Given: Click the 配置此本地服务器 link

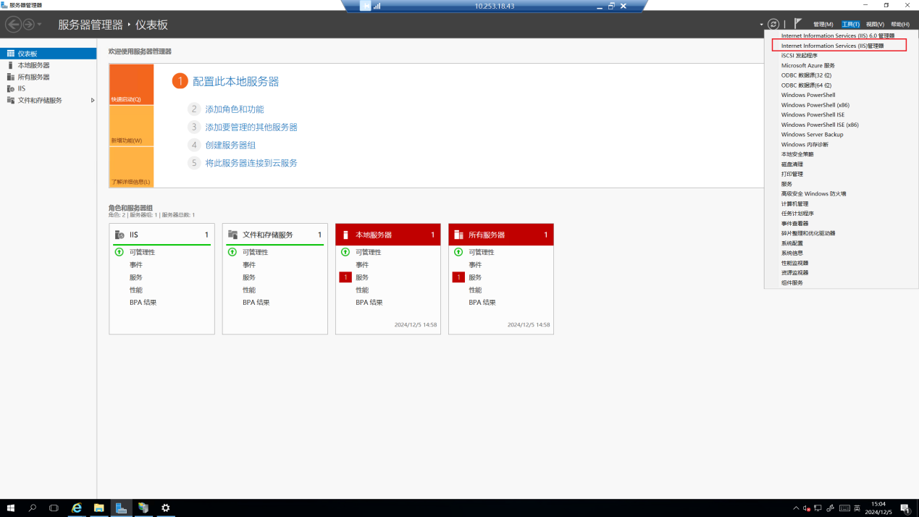Looking at the screenshot, I should [235, 82].
